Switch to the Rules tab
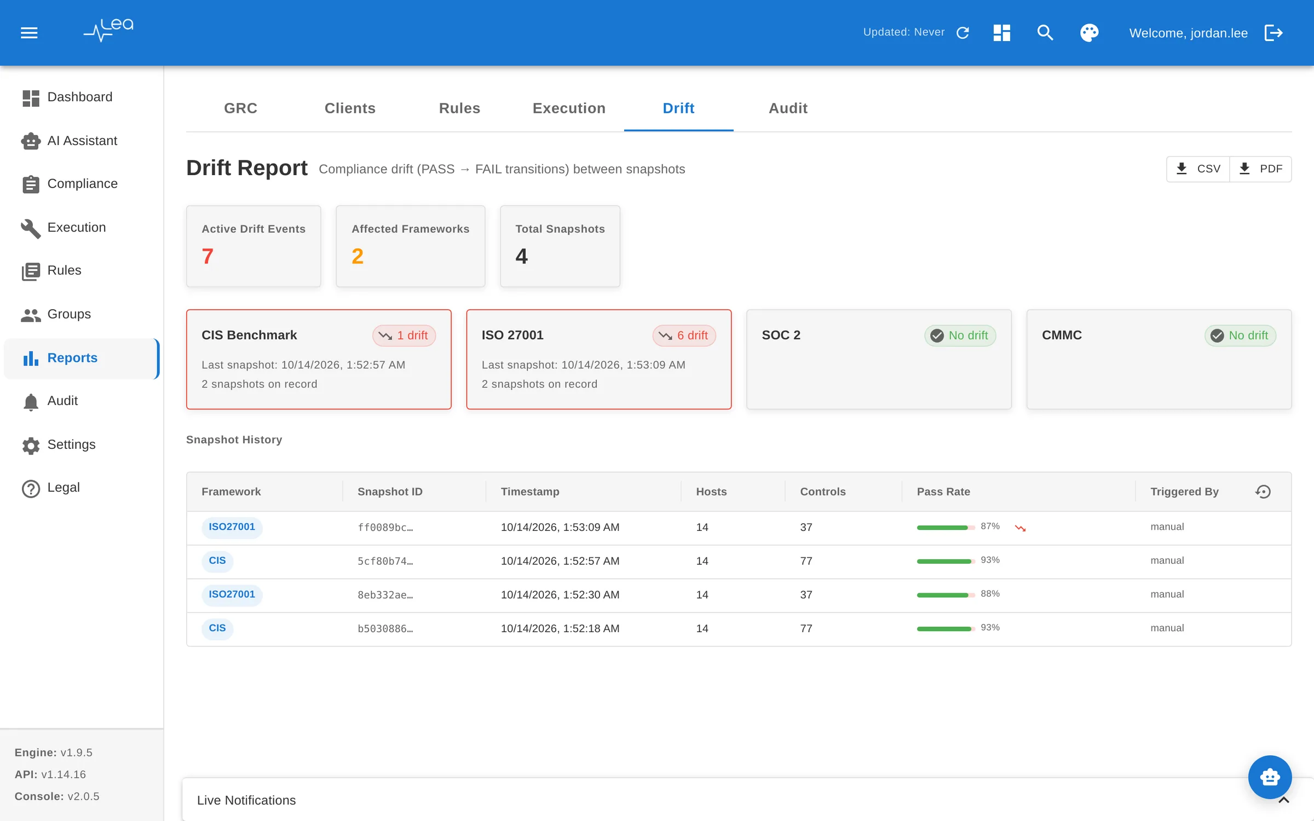Viewport: 1314px width, 821px height. pos(459,108)
